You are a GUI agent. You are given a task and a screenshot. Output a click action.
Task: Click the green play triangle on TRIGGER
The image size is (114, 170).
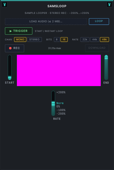[11, 31]
